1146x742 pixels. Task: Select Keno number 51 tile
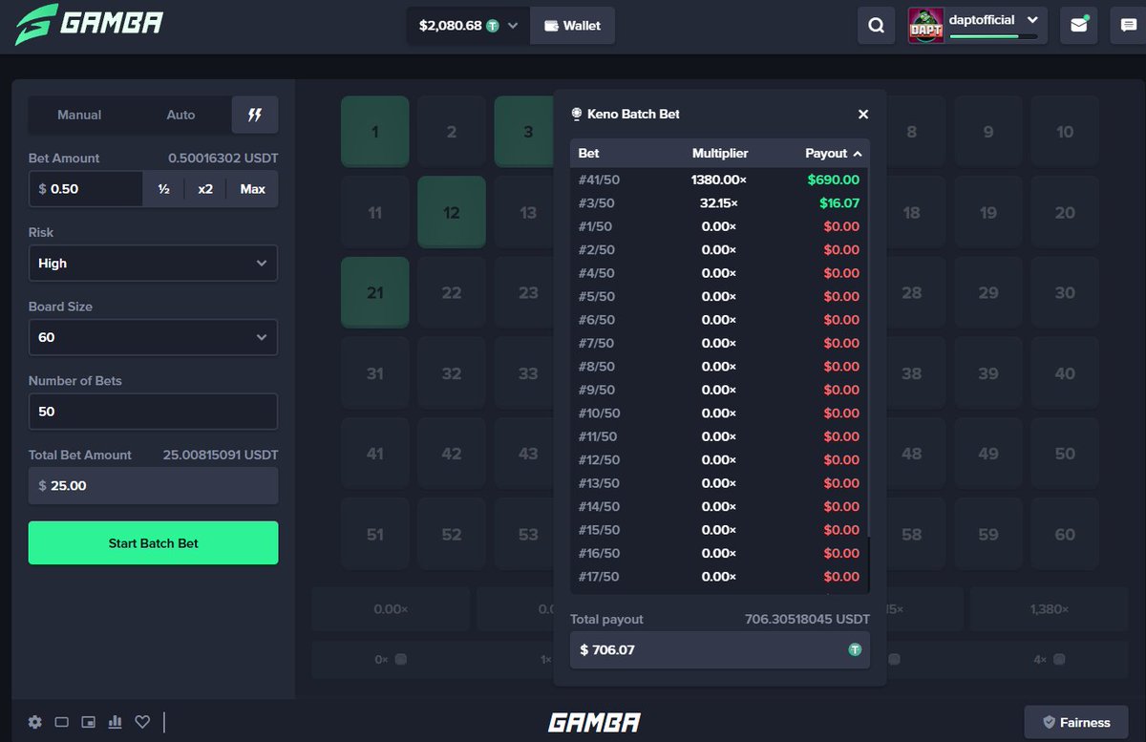[x=375, y=534]
